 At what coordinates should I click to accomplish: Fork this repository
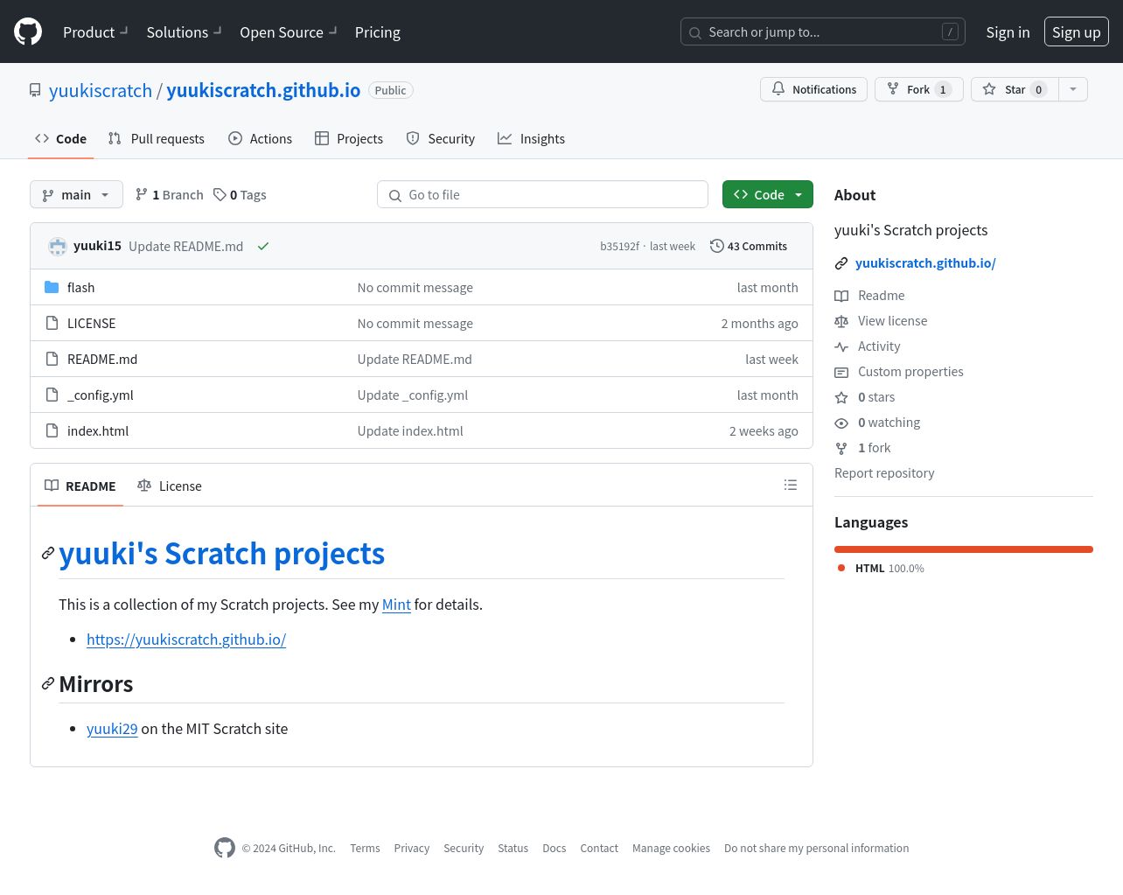coord(919,89)
